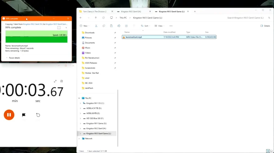274x153 pixels.
Task: Click the copy progress speed graph
Action: (36, 37)
